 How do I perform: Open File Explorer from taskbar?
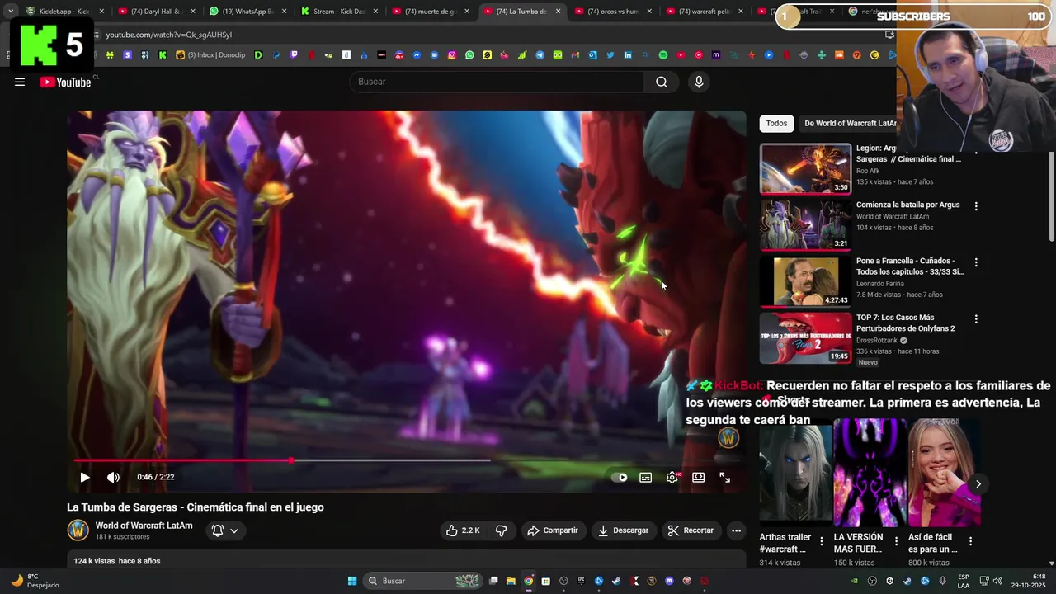tap(511, 581)
